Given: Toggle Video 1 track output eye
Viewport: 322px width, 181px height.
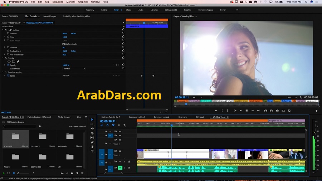Looking at the screenshot, I should click(120, 151).
